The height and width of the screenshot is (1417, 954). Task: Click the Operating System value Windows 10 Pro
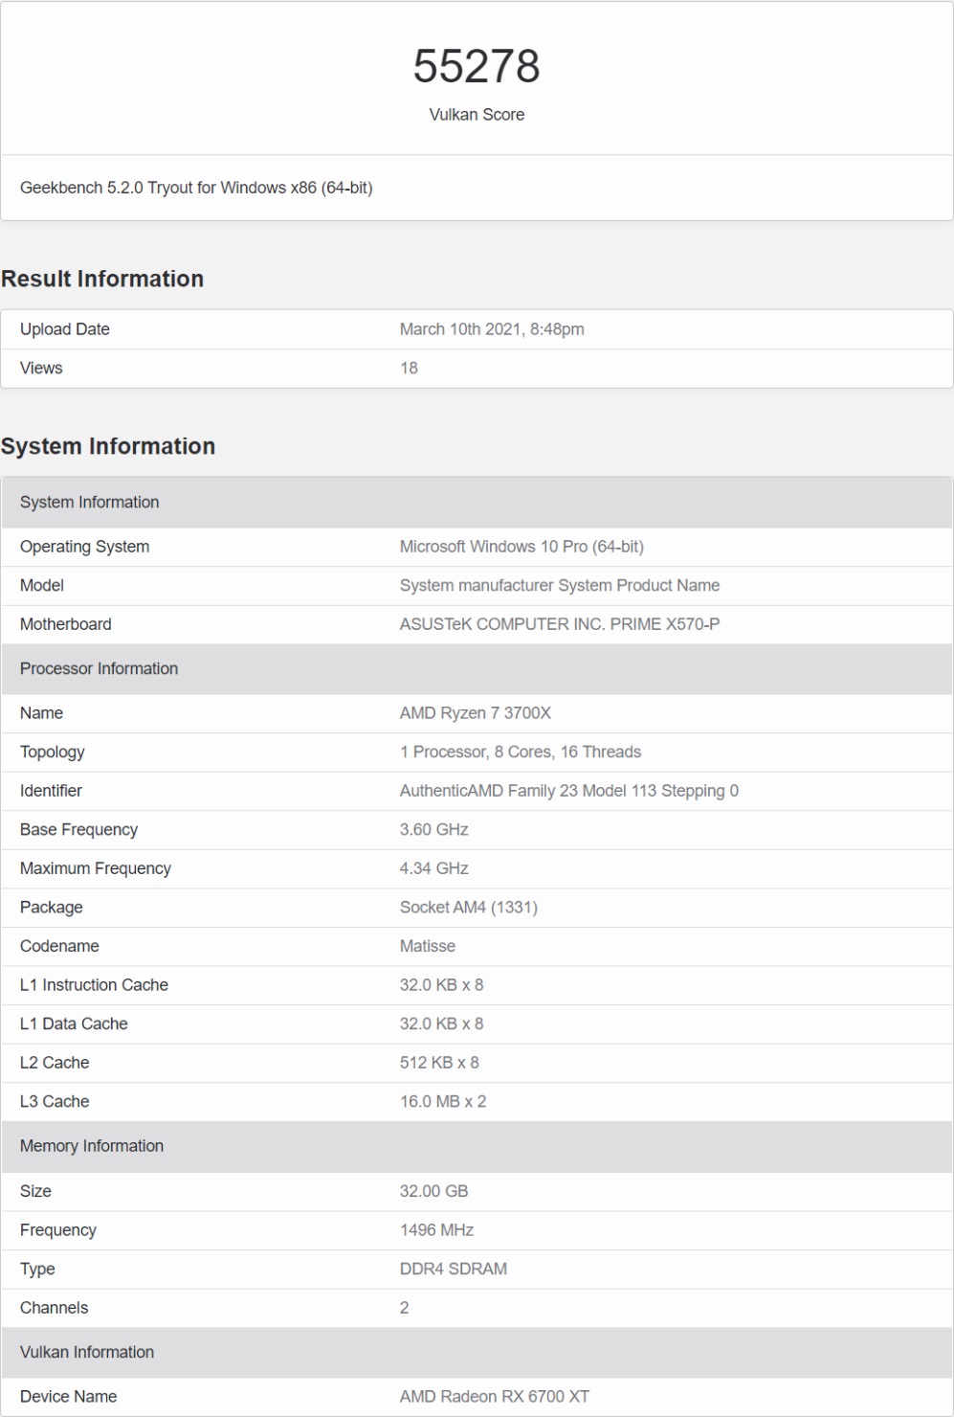click(x=521, y=547)
